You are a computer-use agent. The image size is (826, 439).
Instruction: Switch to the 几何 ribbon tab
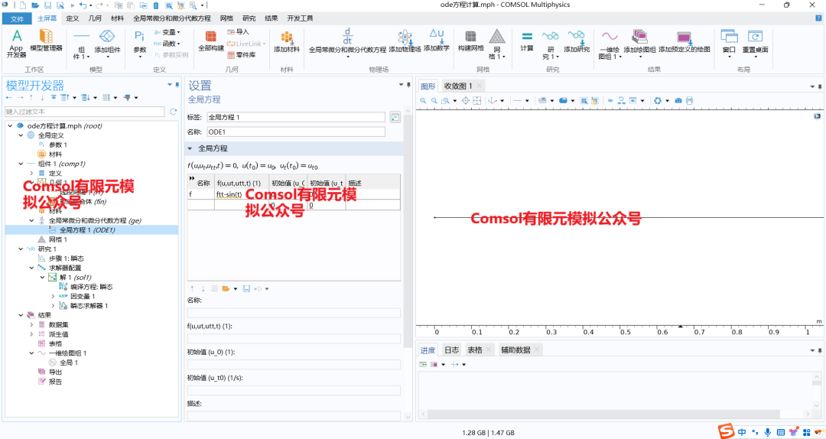[95, 18]
